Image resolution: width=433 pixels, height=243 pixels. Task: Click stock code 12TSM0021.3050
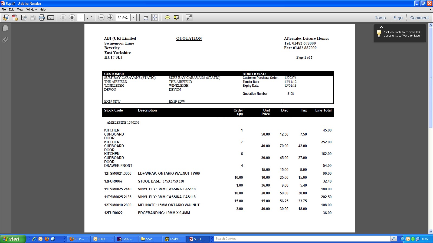118,173
